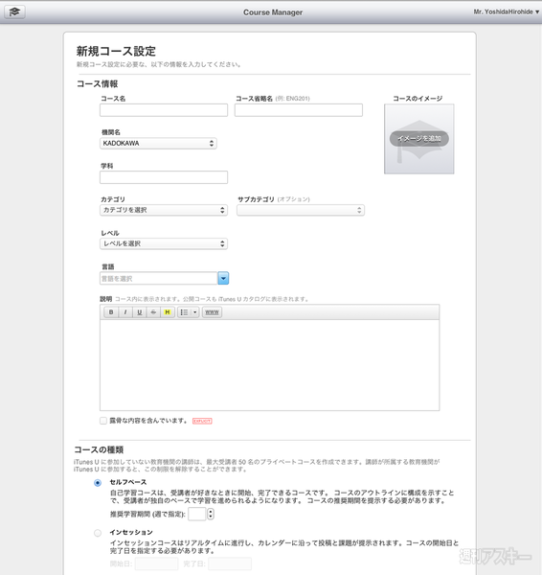
Task: Click the コース名 input field
Action: 164,110
